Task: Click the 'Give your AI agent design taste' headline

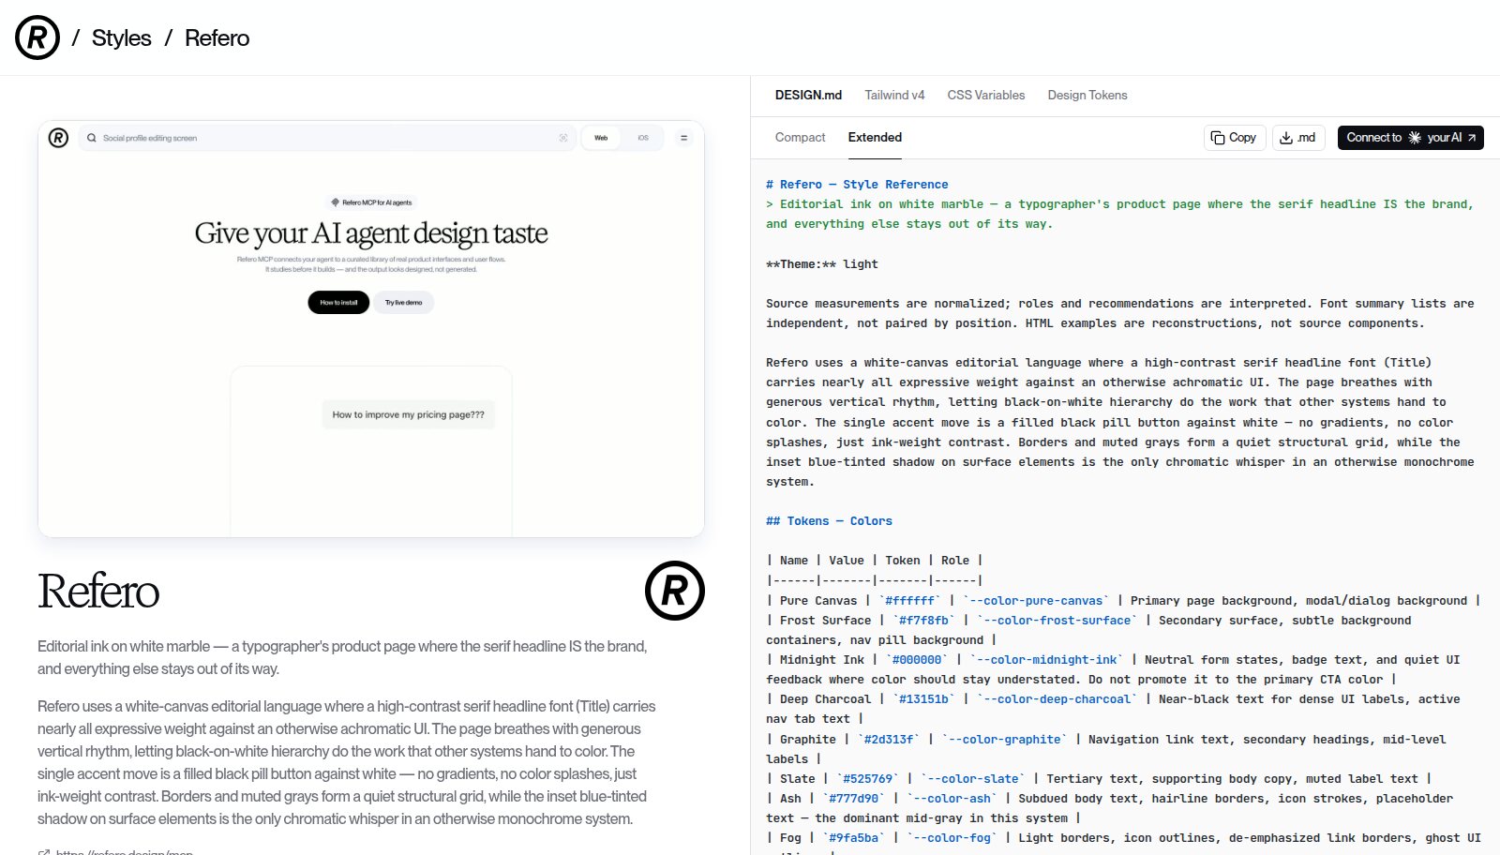Action: pos(371,232)
